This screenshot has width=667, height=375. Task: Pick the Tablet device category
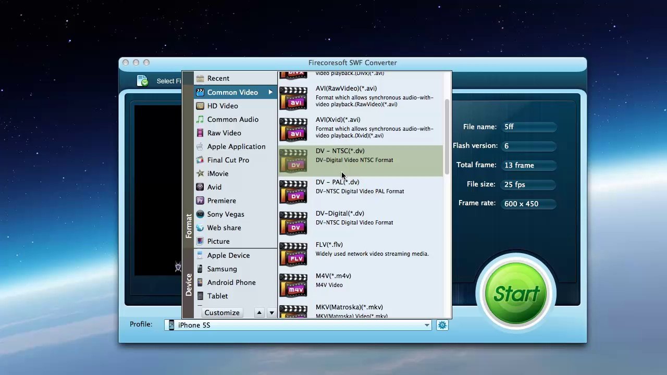click(236, 296)
